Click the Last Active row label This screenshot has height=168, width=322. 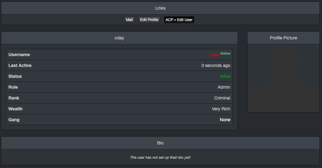click(20, 65)
